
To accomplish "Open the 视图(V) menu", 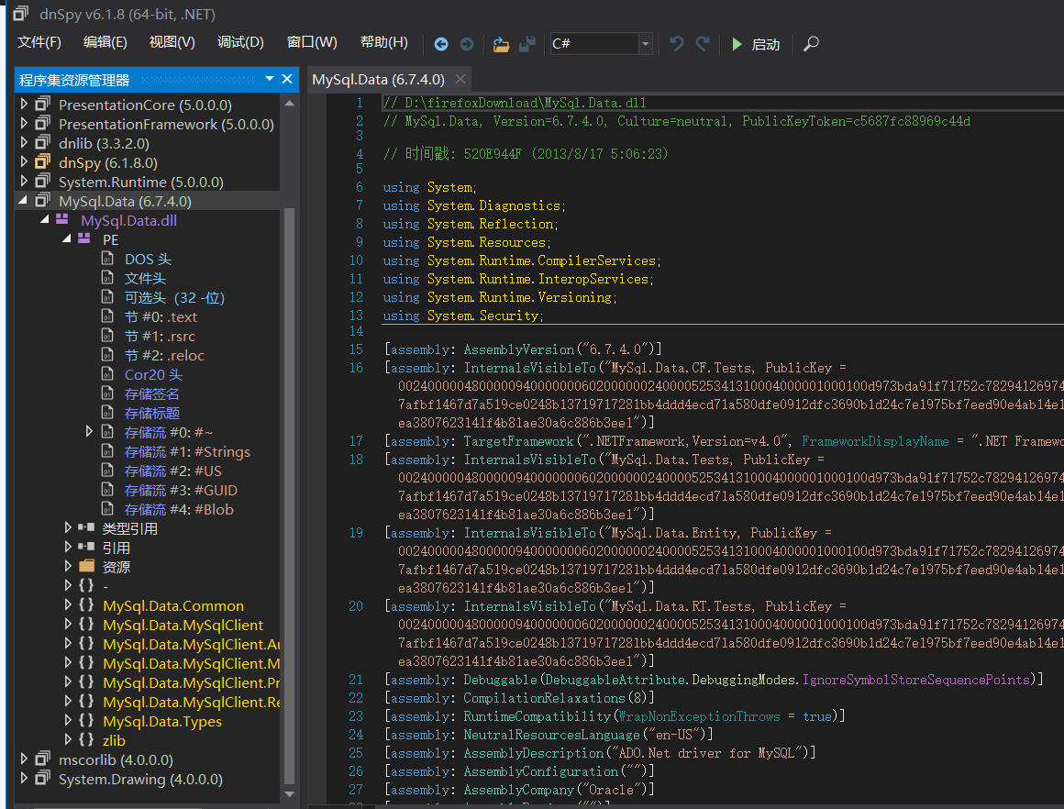I will (x=172, y=42).
